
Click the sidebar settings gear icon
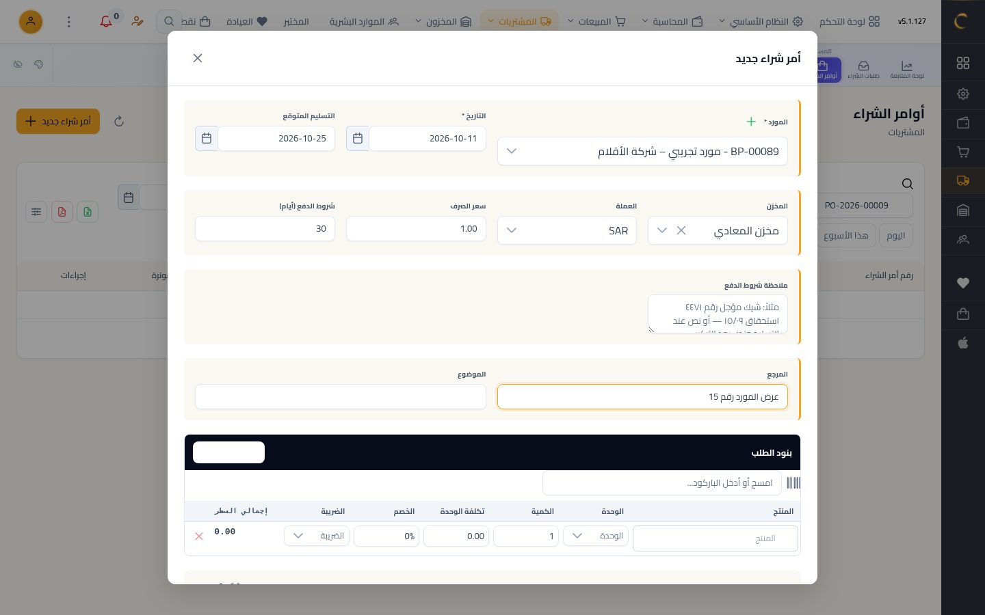pos(963,94)
